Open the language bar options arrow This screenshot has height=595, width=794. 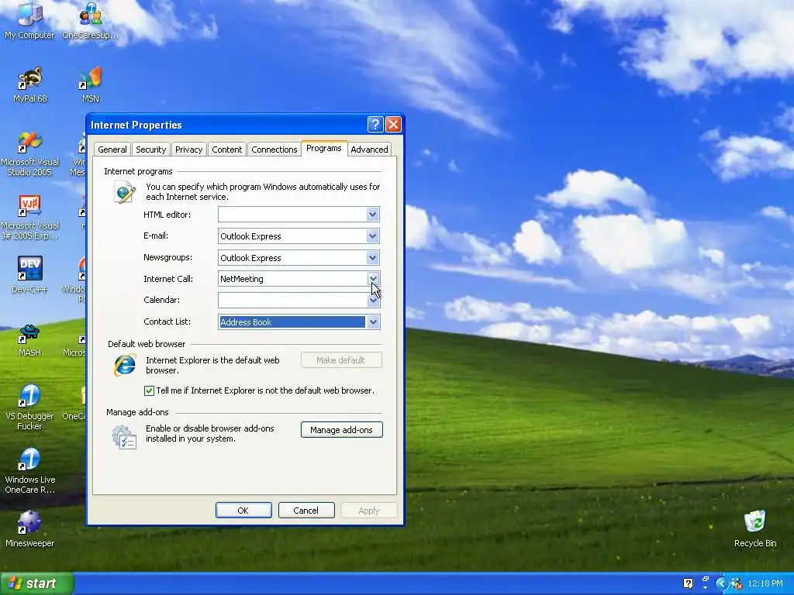tap(706, 588)
